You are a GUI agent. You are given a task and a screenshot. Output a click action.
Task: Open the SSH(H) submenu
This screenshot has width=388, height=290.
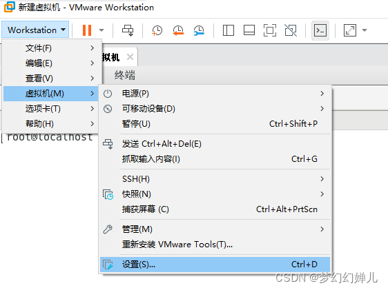[215, 179]
